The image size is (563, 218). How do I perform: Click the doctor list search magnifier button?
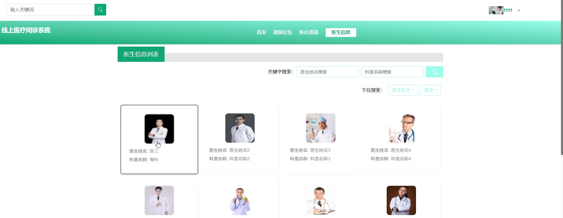click(x=434, y=72)
